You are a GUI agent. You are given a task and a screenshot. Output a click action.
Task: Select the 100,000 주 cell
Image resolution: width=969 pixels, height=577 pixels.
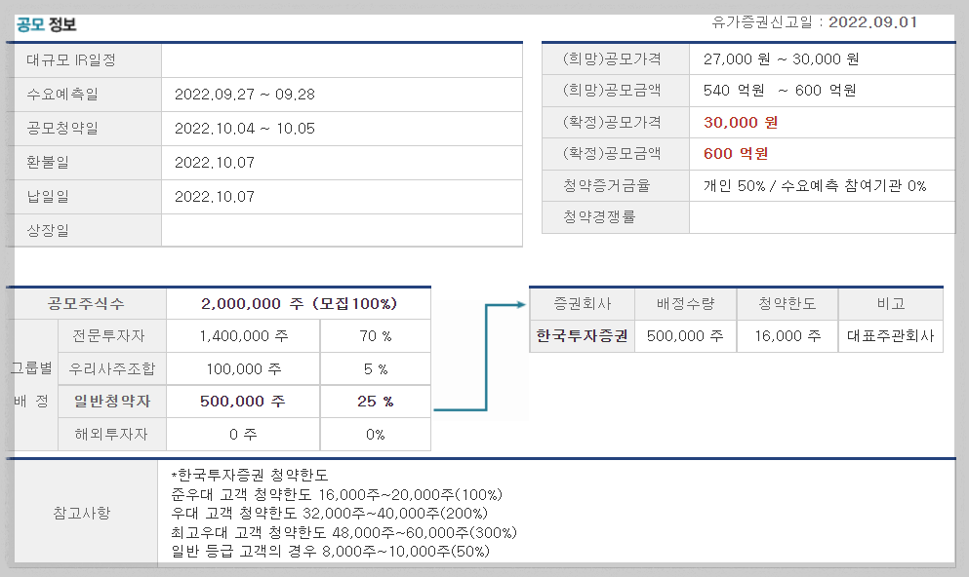244,369
